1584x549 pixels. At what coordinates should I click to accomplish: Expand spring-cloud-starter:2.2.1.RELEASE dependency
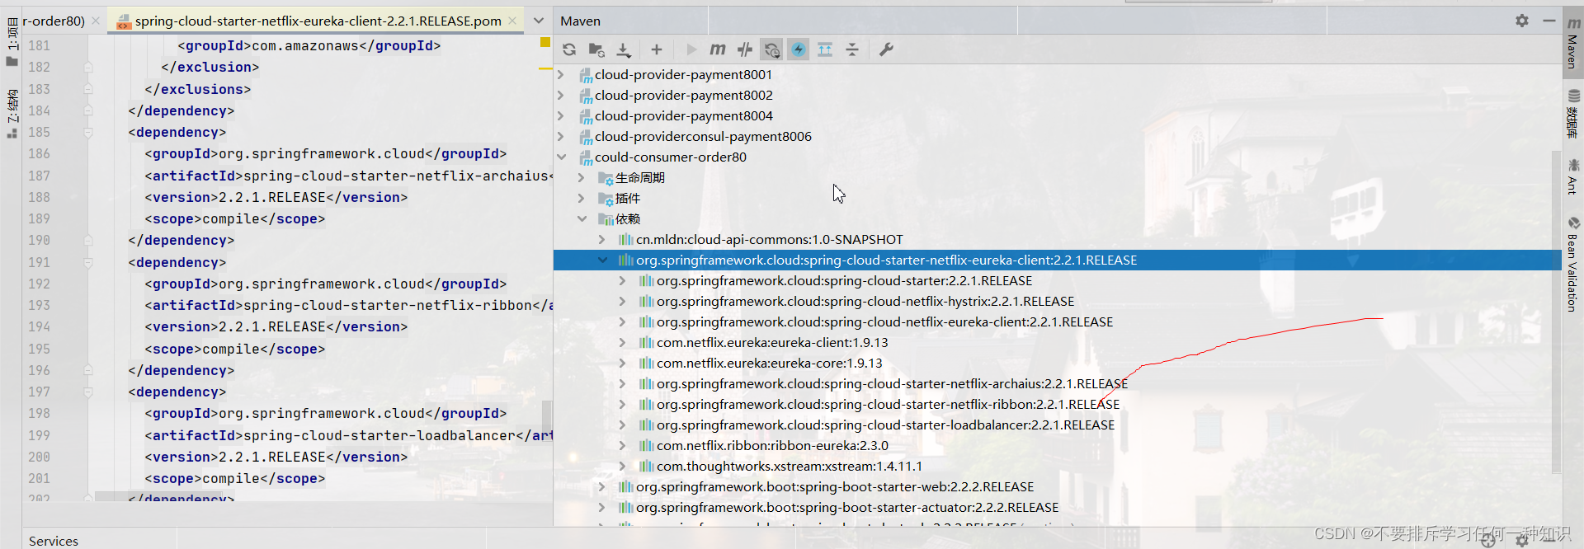[x=623, y=281]
